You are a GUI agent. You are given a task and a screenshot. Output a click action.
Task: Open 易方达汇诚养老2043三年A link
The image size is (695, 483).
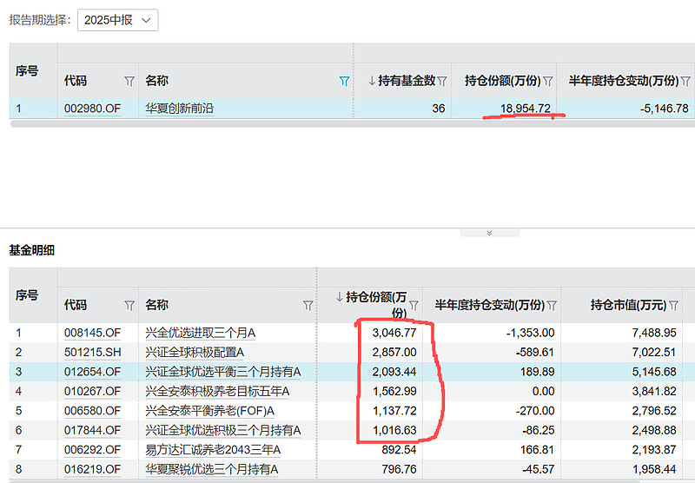coord(213,450)
